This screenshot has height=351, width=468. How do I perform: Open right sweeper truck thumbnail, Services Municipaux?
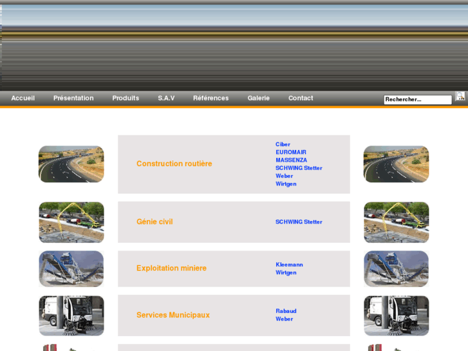point(397,316)
